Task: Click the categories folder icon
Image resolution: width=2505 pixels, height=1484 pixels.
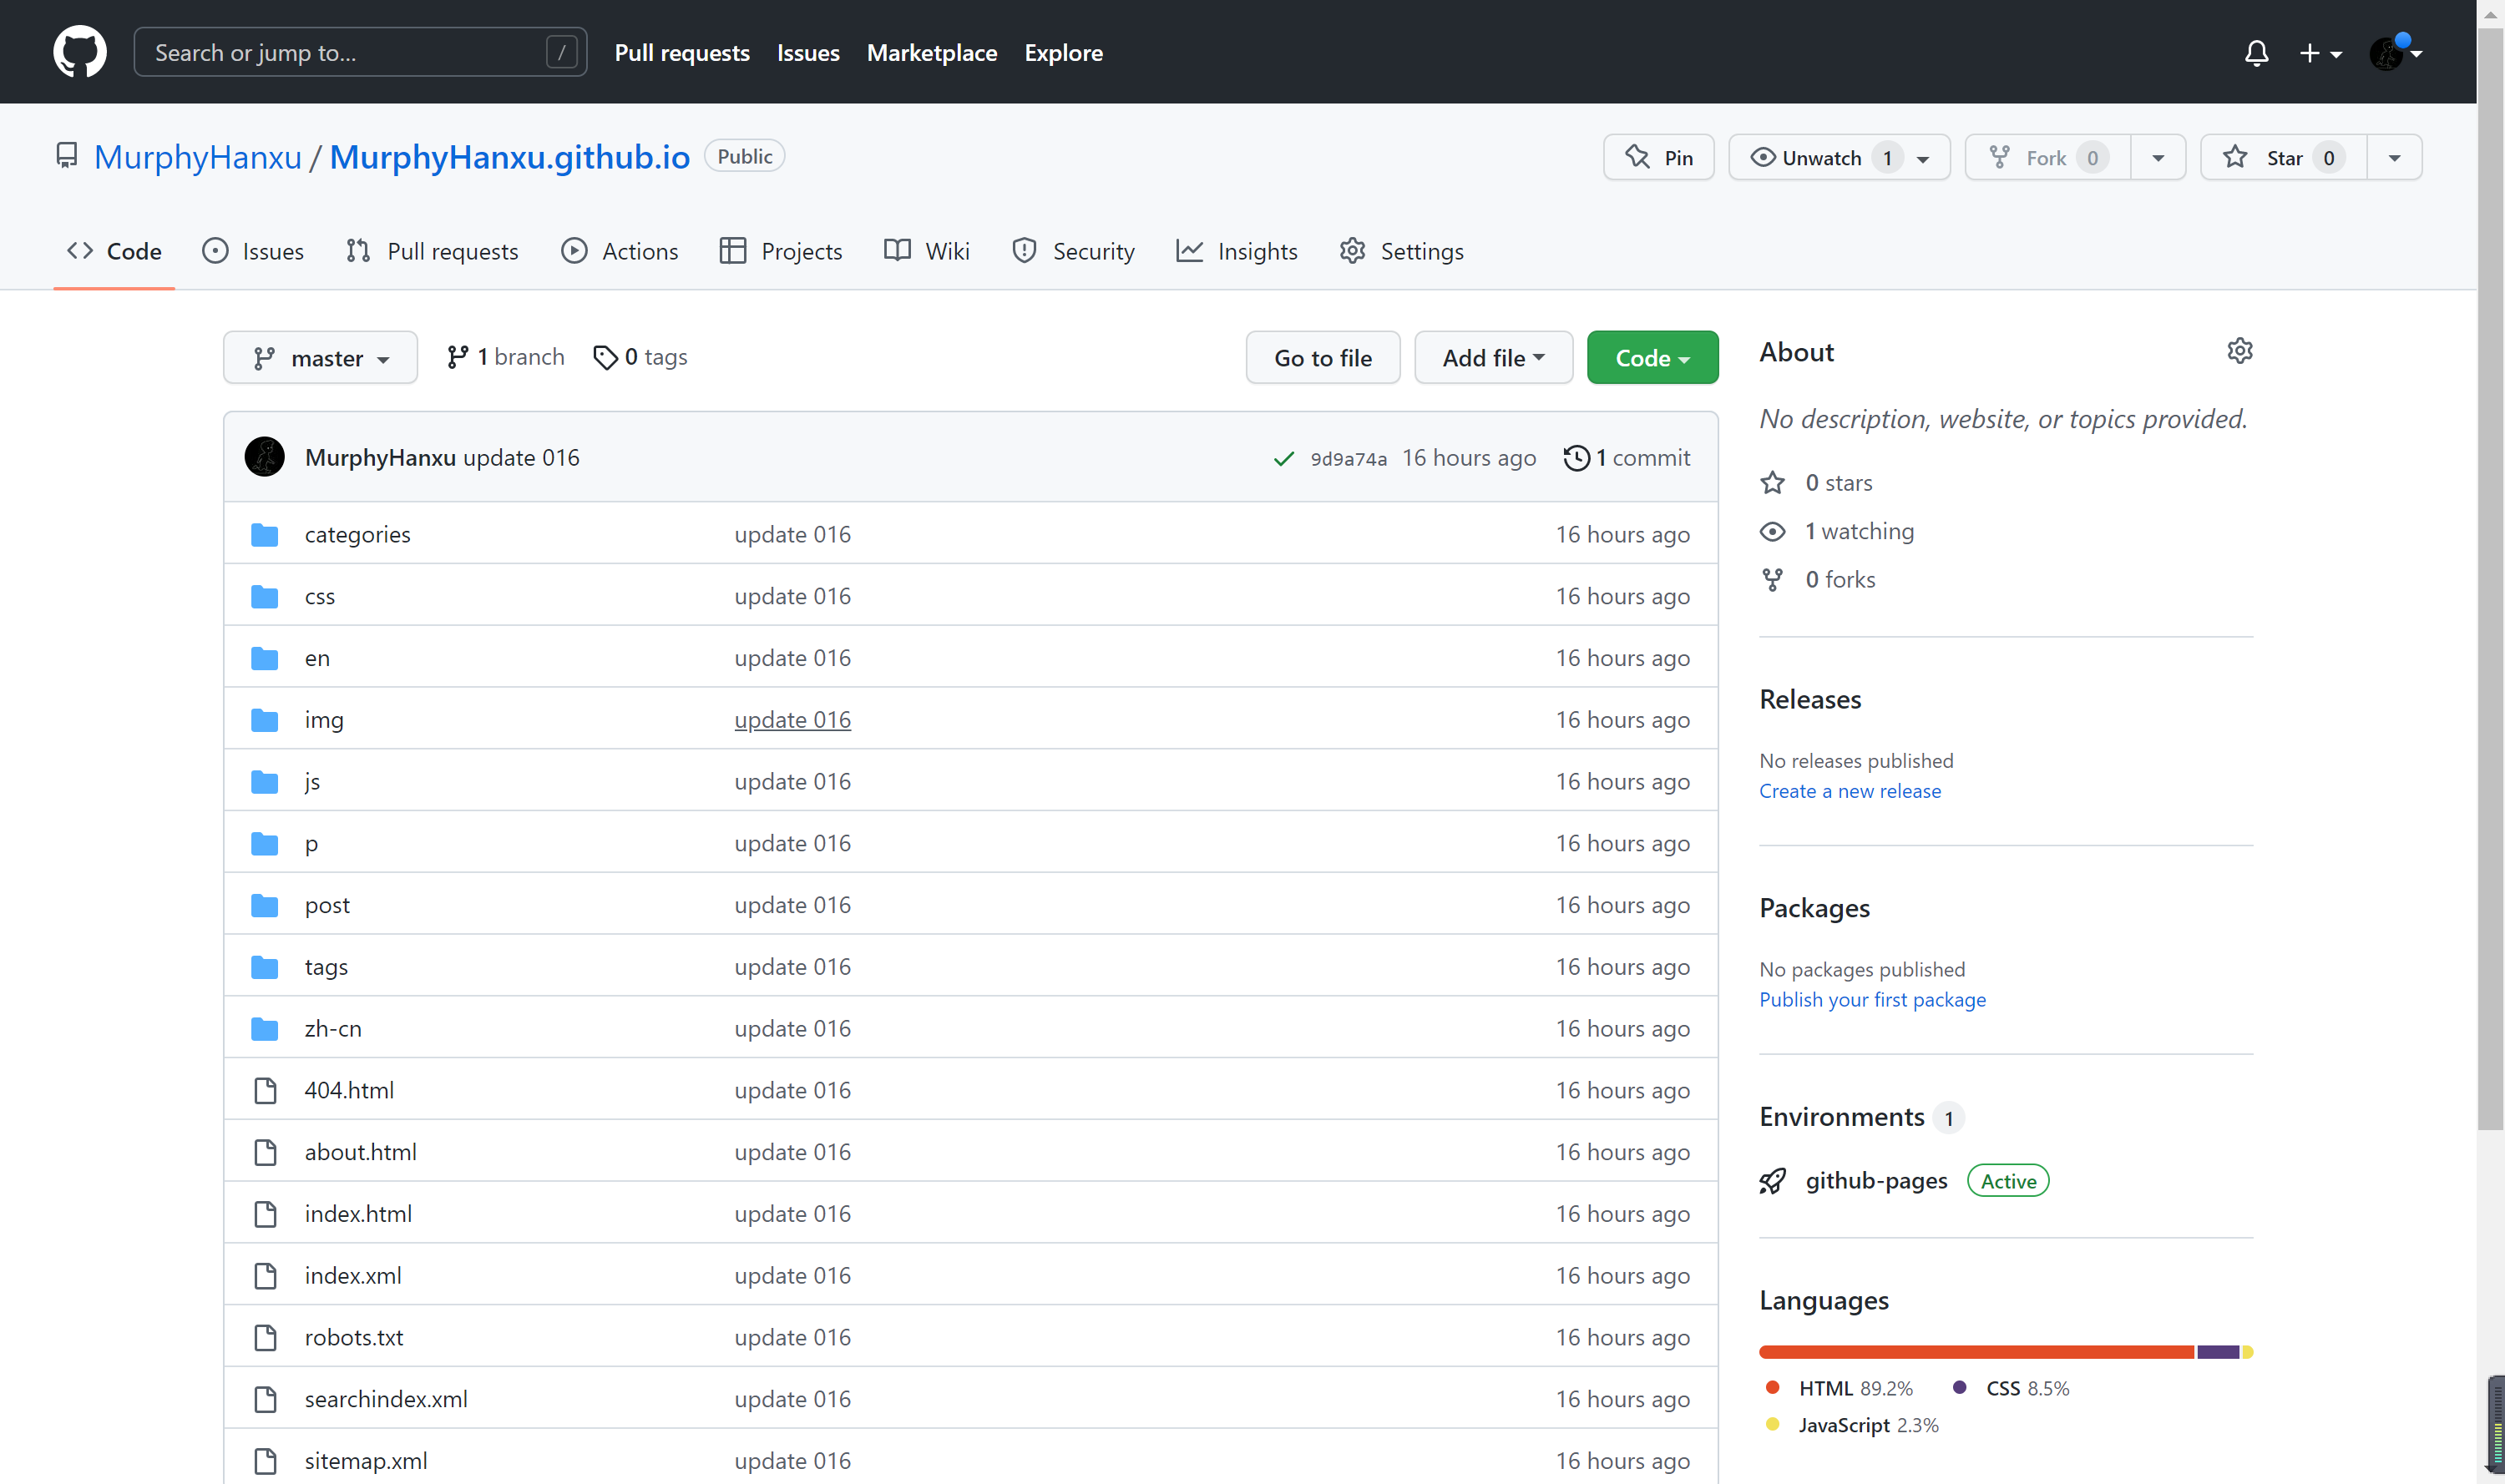Action: point(264,535)
